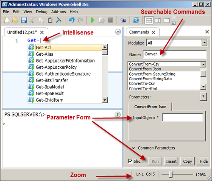Open the Debug menu
The image size is (212, 181).
tap(42, 11)
